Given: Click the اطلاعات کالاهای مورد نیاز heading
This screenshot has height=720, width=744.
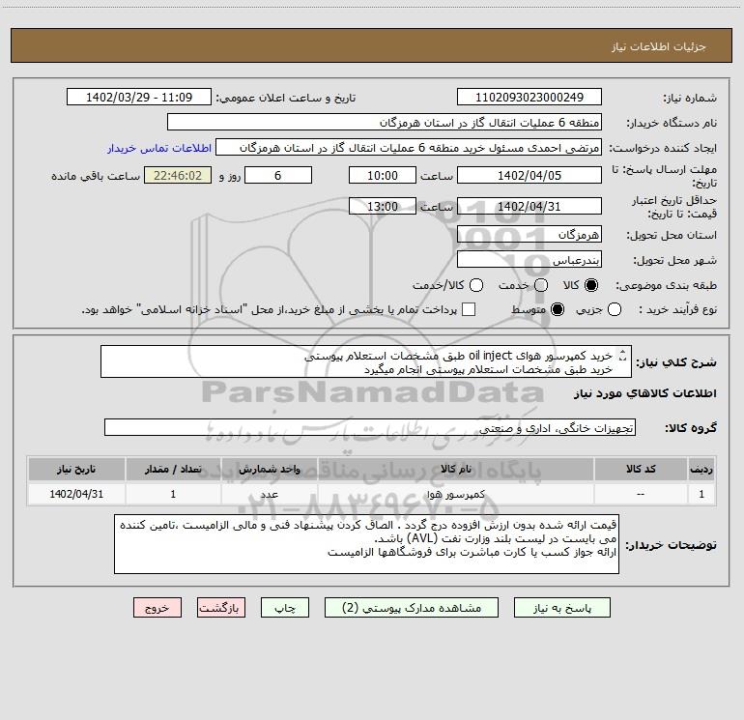Looking at the screenshot, I should (x=645, y=393).
